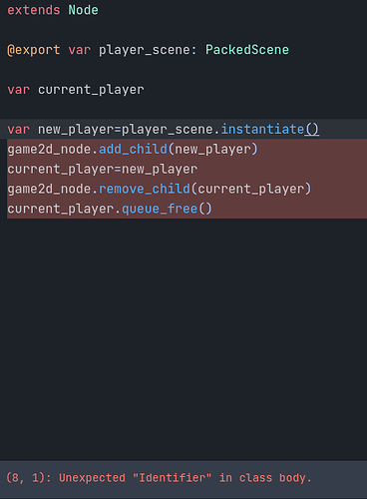The height and width of the screenshot is (499, 367).
Task: Click the instantiate method call
Action: [262, 129]
